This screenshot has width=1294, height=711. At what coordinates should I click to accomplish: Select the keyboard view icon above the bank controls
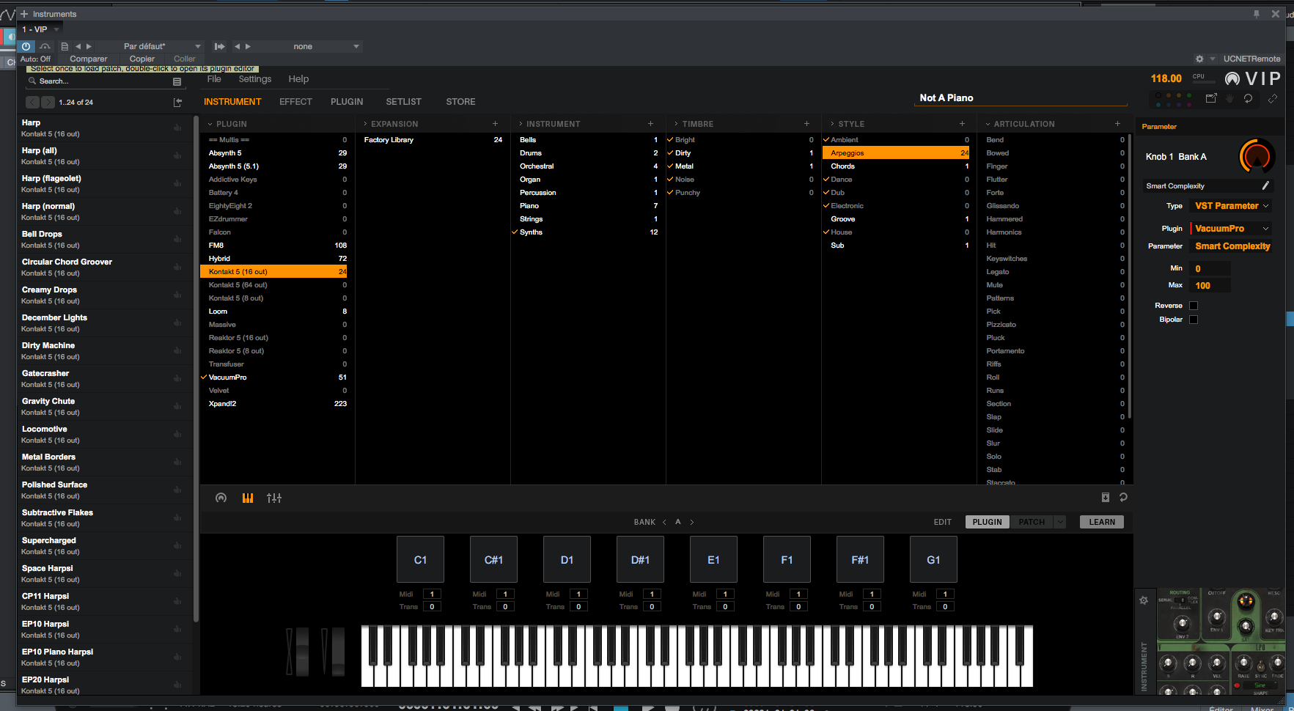(247, 498)
